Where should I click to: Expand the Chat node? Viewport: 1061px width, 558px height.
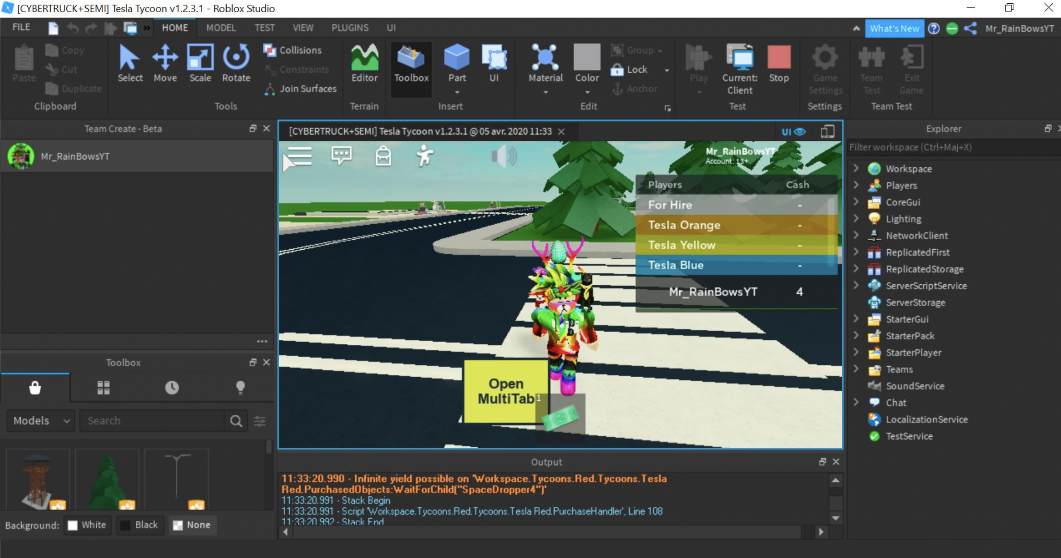(x=856, y=402)
